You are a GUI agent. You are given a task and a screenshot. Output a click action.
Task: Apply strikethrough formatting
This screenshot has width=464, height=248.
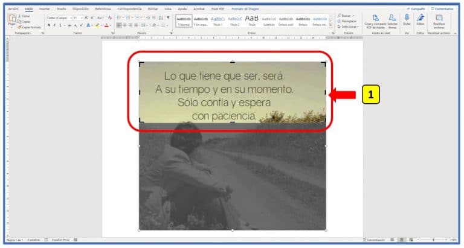69,26
